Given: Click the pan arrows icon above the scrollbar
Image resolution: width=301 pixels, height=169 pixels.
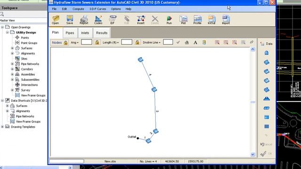Looking at the screenshot, I should (252, 42).
